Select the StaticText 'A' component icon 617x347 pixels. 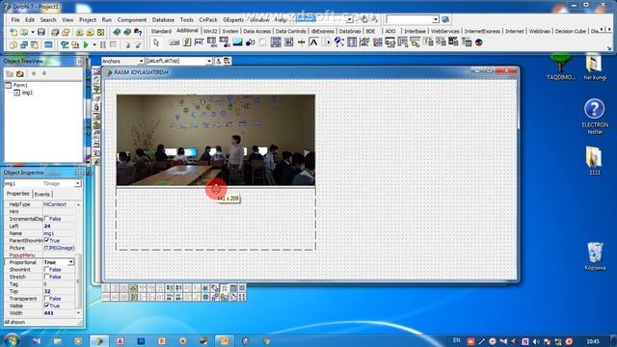313,42
